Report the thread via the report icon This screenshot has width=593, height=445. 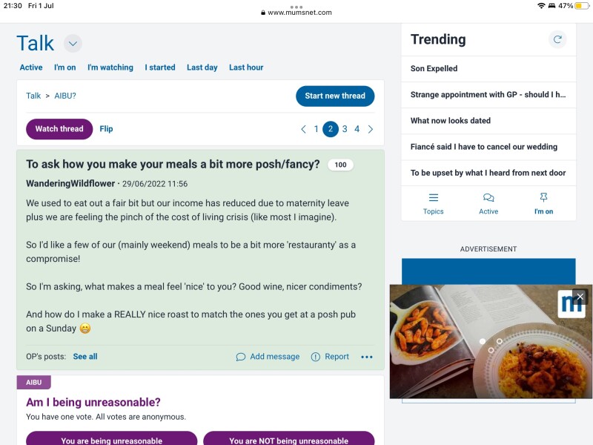(x=315, y=357)
